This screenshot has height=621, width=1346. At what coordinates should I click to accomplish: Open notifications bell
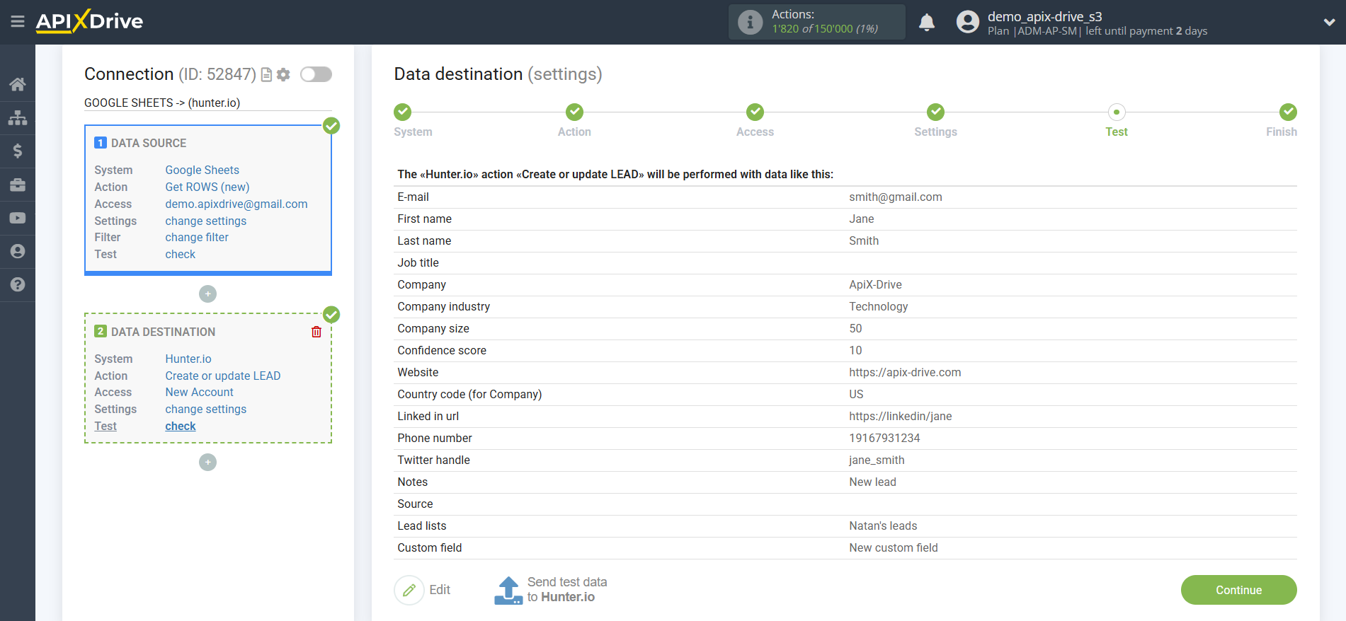point(926,22)
